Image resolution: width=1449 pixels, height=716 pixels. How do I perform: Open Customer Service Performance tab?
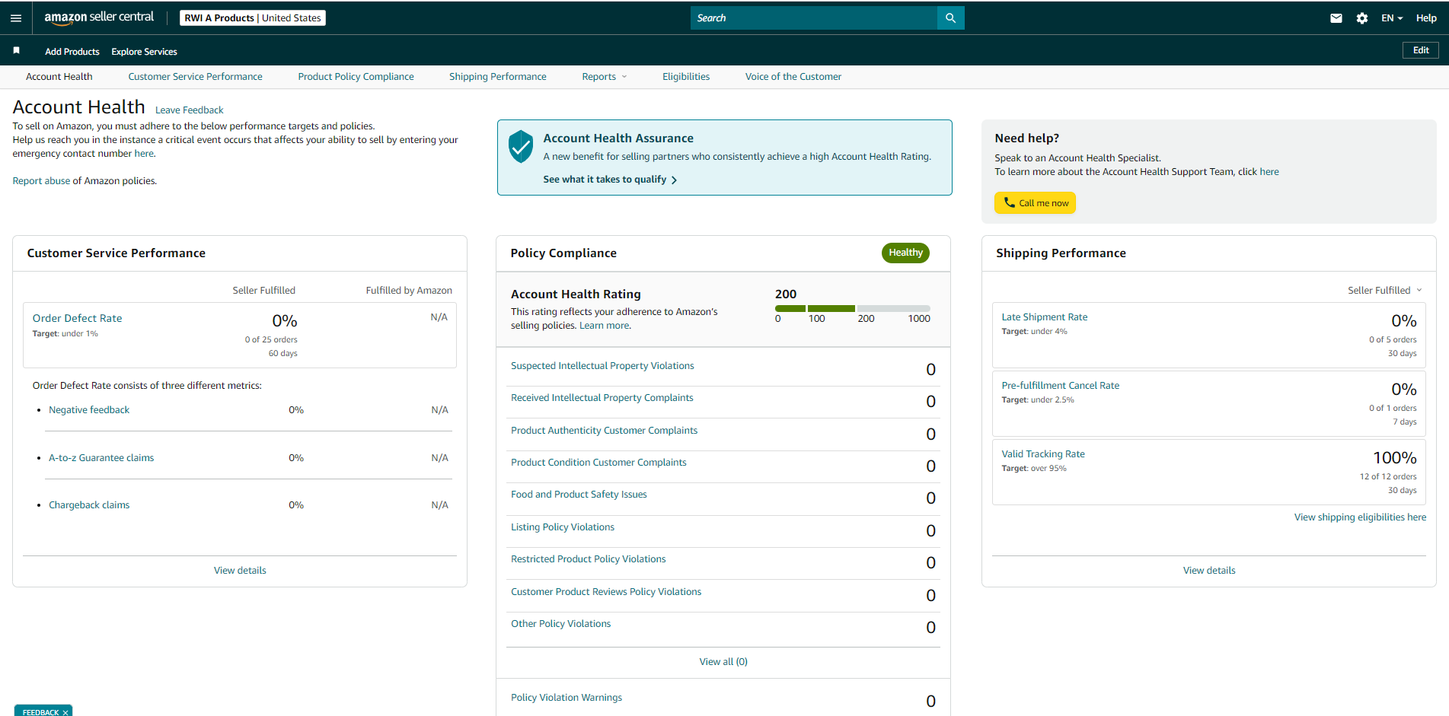(195, 77)
